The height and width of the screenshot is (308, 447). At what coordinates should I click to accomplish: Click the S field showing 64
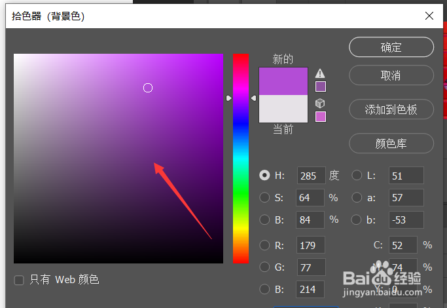310,197
